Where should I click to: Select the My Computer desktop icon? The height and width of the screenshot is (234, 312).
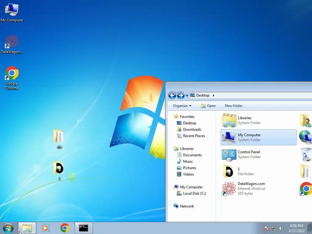tap(12, 13)
